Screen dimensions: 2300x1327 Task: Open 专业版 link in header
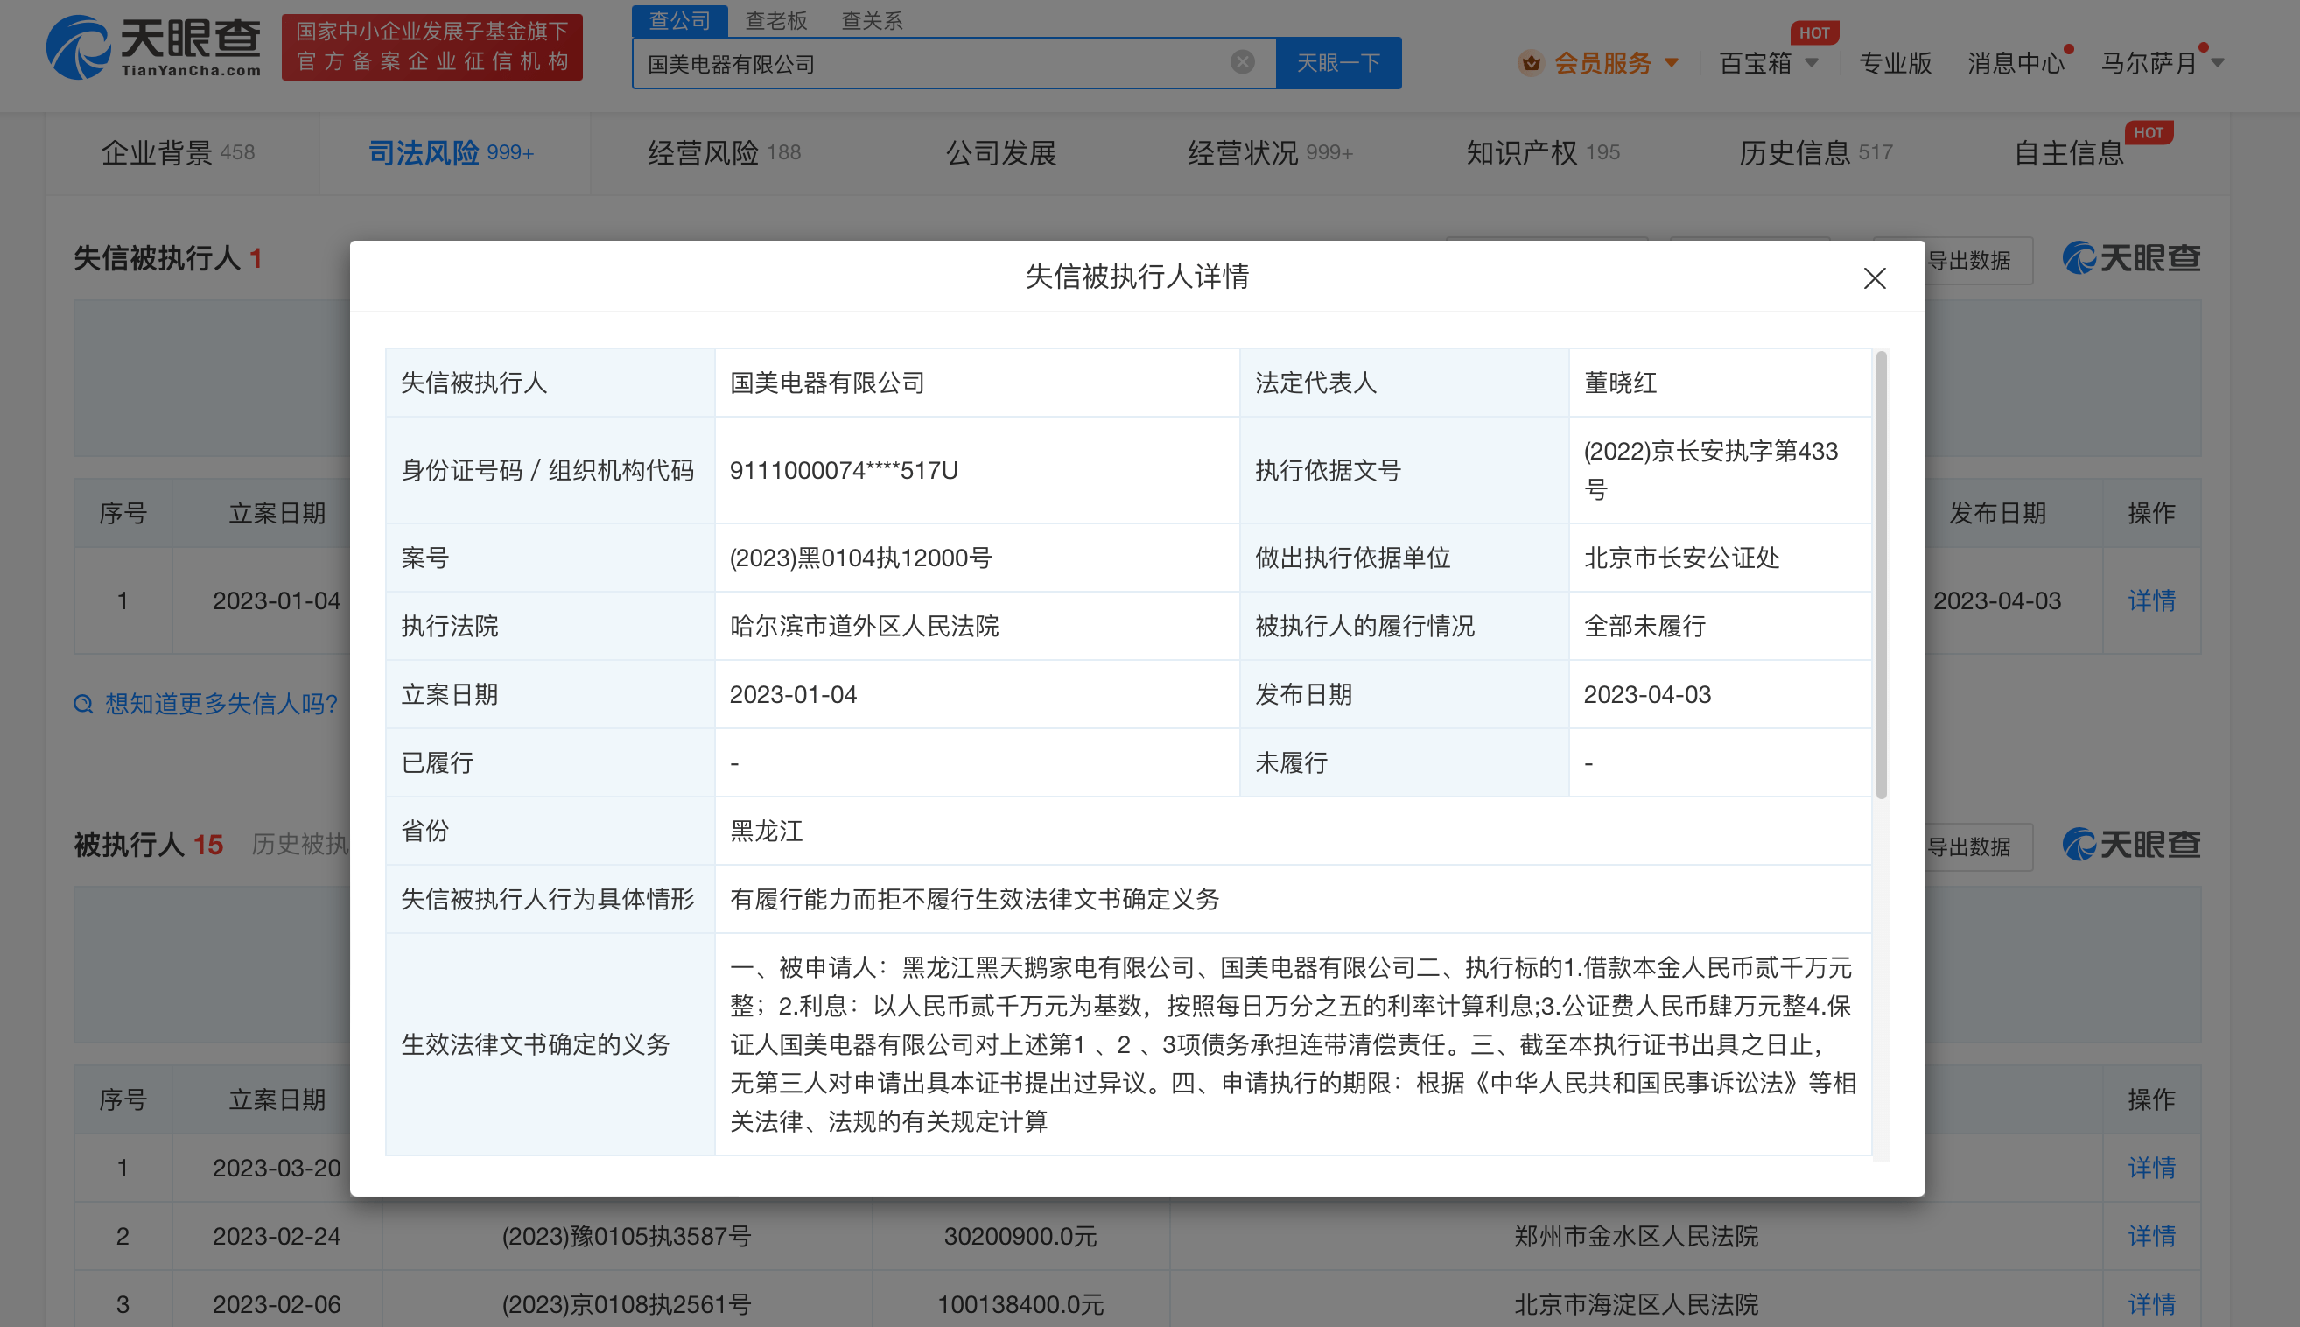tap(1896, 63)
